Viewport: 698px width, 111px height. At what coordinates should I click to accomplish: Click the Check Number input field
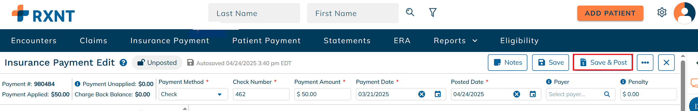click(x=261, y=94)
